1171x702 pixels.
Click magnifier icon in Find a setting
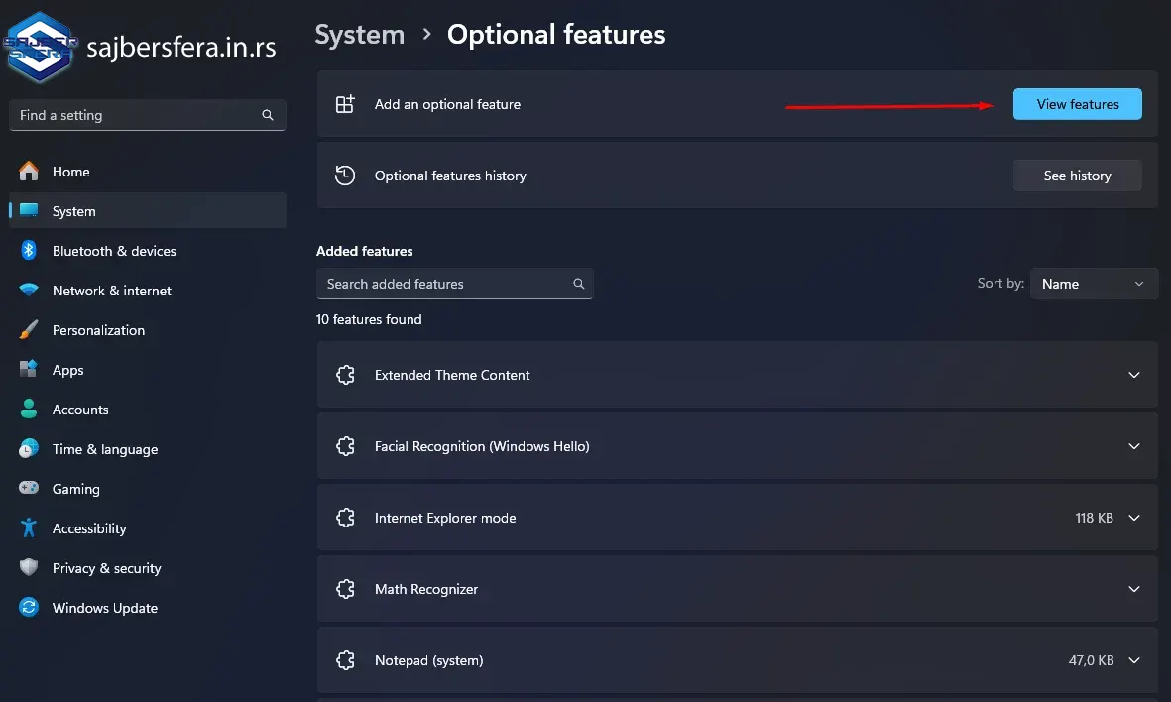click(x=268, y=115)
